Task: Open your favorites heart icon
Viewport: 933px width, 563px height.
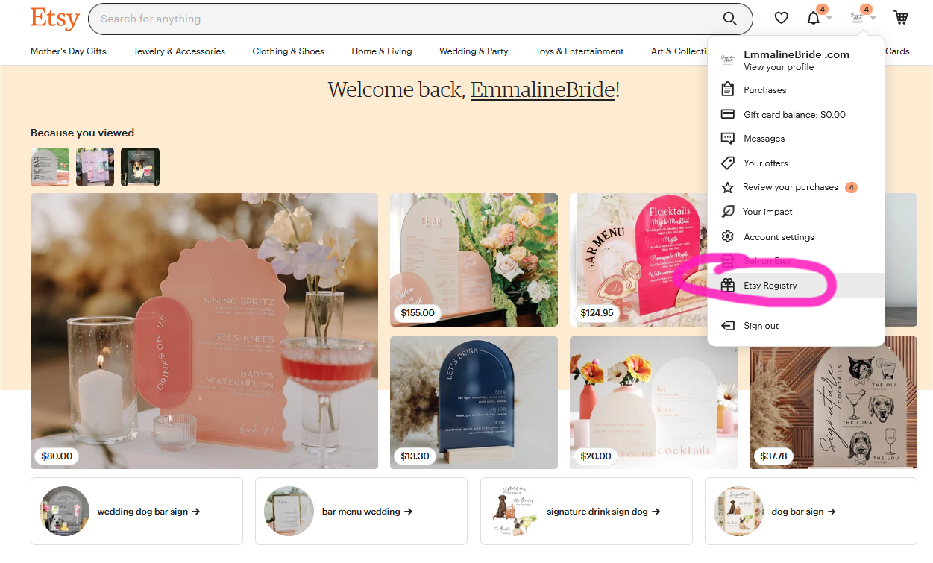Action: 781,17
